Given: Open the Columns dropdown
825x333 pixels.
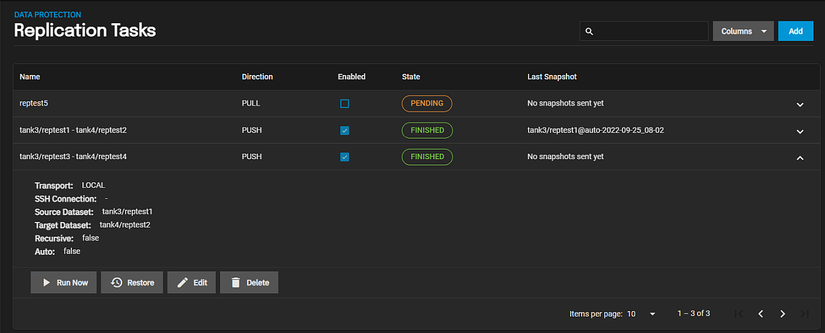Looking at the screenshot, I should click(x=743, y=31).
